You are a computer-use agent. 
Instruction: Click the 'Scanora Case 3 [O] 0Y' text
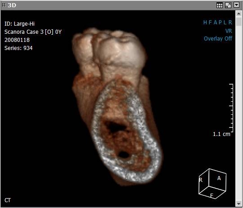tap(33, 32)
